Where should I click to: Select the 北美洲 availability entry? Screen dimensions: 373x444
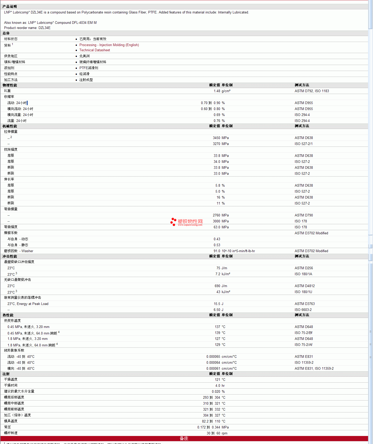tap(84, 56)
